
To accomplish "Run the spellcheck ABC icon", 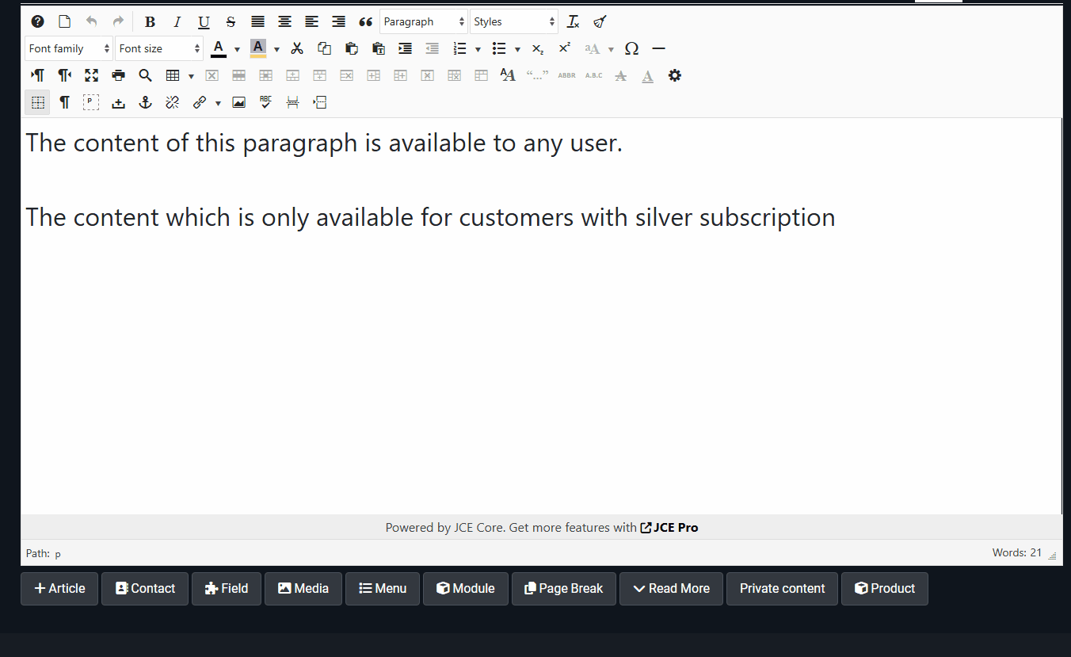I will (265, 102).
